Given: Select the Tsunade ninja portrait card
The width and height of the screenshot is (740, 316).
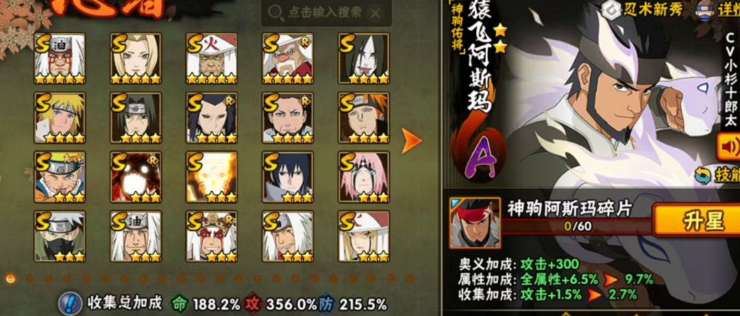Looking at the screenshot, I should [136, 58].
